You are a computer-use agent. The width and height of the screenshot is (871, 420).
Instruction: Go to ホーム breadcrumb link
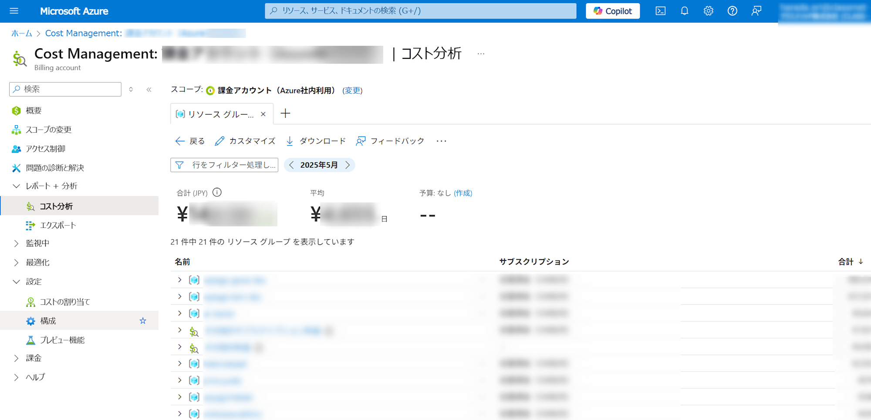click(22, 33)
